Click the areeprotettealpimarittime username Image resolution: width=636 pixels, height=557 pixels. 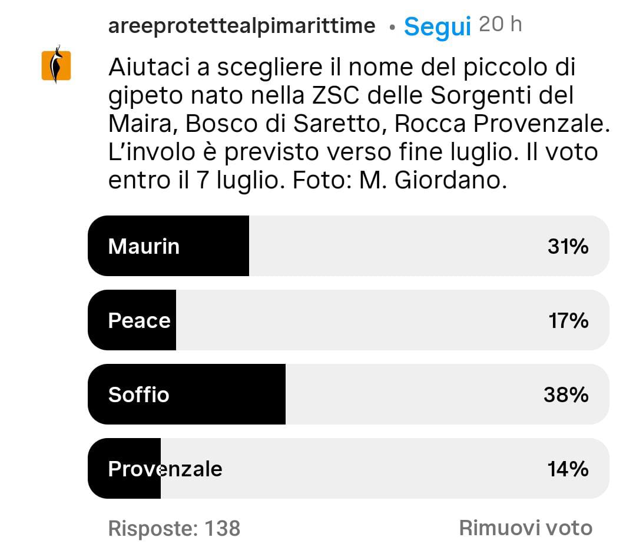241,26
